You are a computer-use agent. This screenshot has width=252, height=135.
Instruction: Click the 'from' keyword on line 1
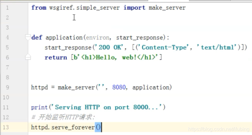pyautogui.click(x=39, y=8)
